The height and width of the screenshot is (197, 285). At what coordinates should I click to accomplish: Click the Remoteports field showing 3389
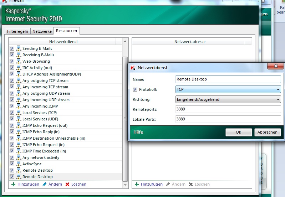point(228,109)
